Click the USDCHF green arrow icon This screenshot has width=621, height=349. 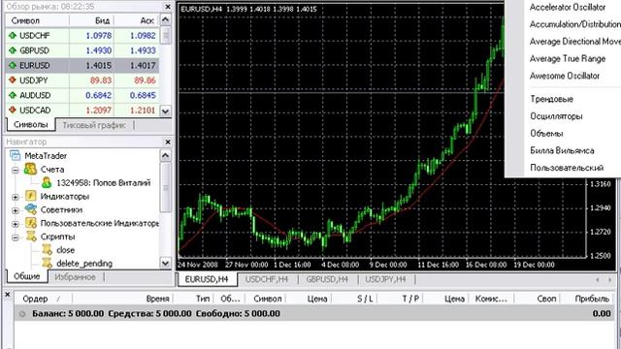click(x=13, y=35)
